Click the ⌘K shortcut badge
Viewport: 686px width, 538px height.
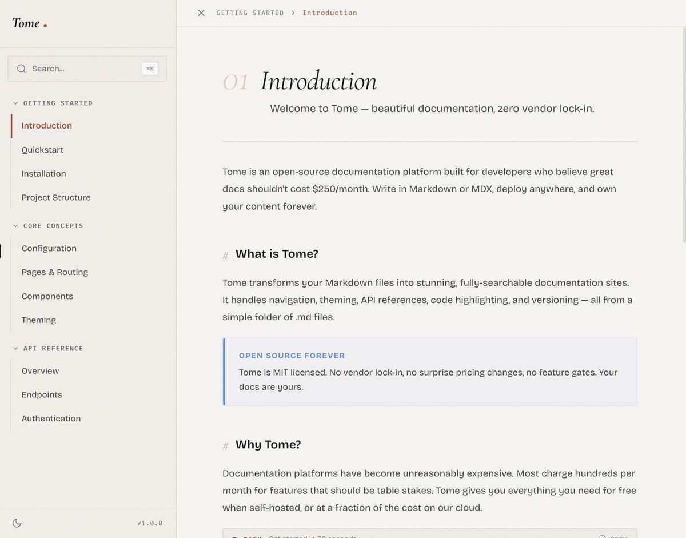tap(150, 69)
